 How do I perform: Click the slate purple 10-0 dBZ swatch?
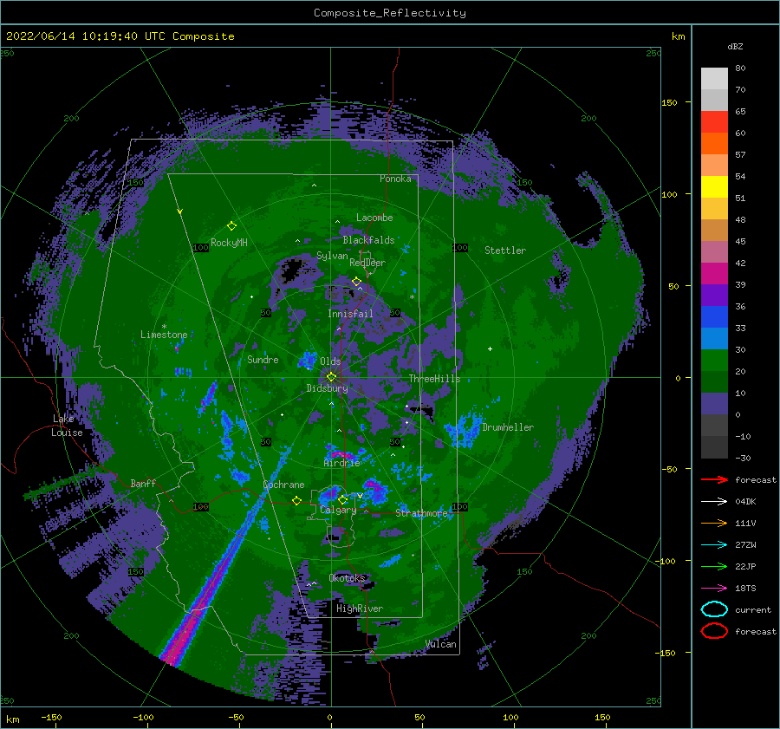714,404
